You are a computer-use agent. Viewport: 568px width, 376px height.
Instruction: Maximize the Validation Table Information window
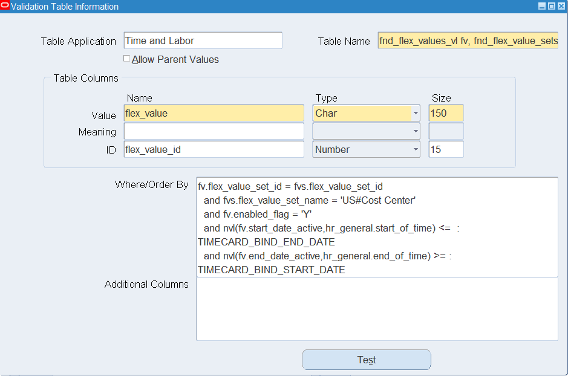click(551, 6)
